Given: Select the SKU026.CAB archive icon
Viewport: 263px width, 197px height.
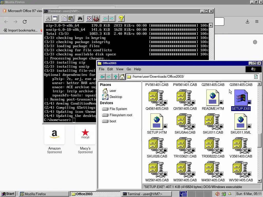Looking at the screenshot, I should [157, 146].
